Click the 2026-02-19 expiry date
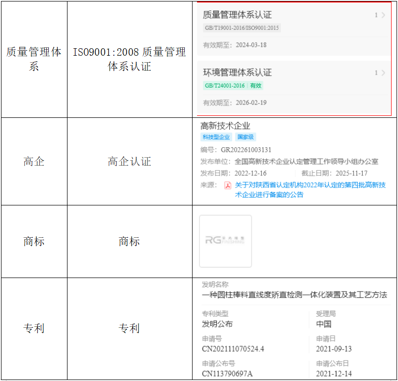 [251, 103]
